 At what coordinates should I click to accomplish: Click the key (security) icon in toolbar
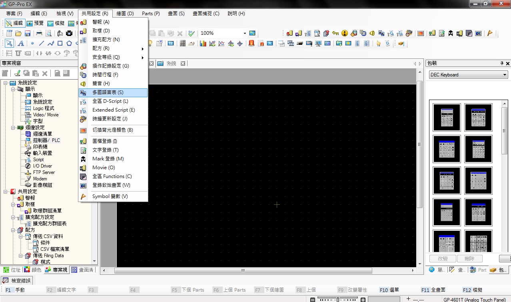[x=335, y=33]
